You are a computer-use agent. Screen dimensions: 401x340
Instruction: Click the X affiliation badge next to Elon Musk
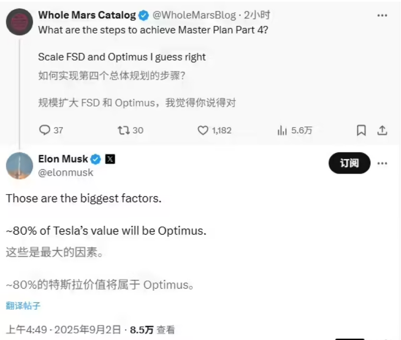[110, 159]
